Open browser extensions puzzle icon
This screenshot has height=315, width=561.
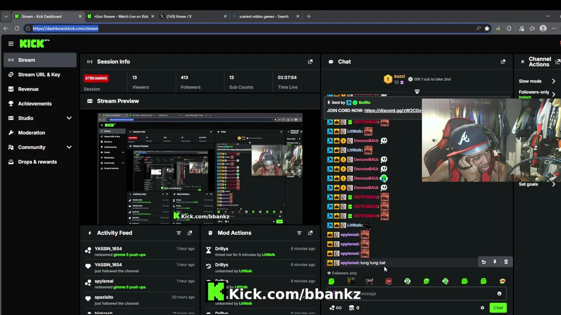tap(509, 28)
